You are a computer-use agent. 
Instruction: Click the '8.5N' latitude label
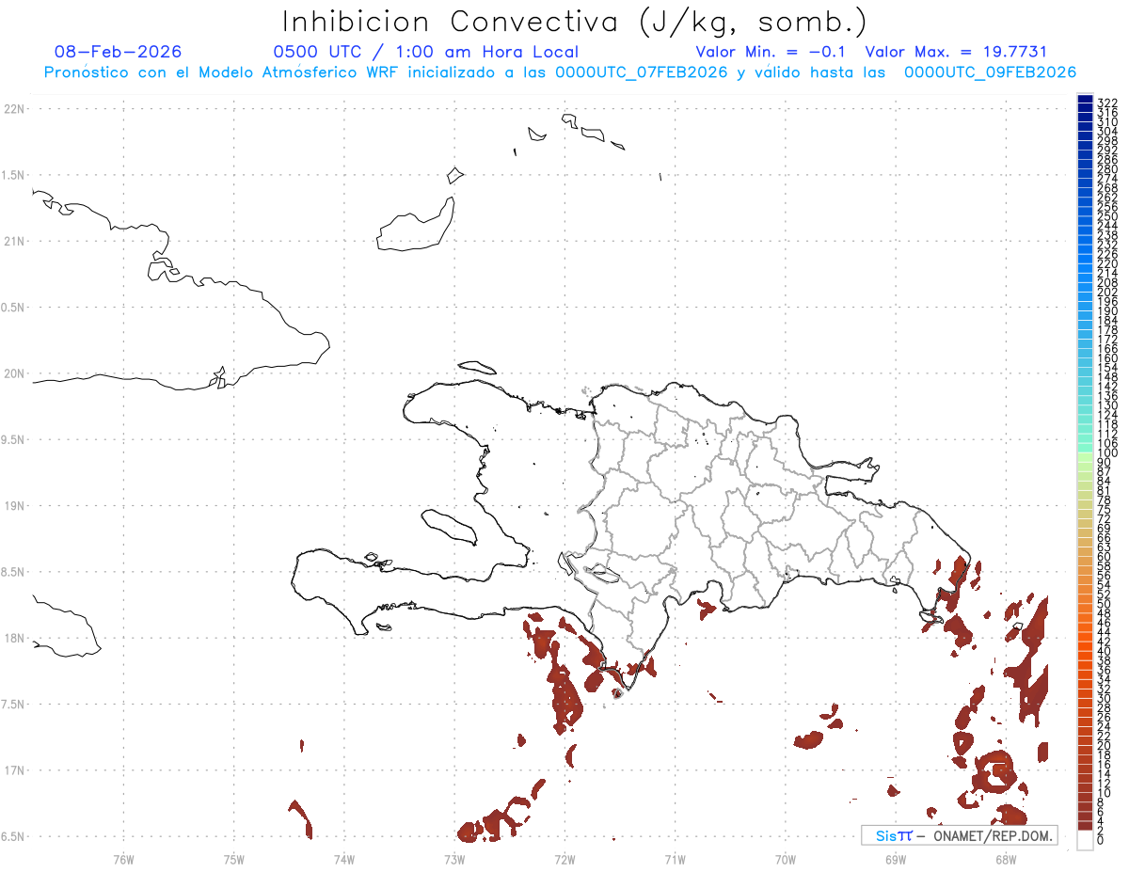pyautogui.click(x=13, y=572)
